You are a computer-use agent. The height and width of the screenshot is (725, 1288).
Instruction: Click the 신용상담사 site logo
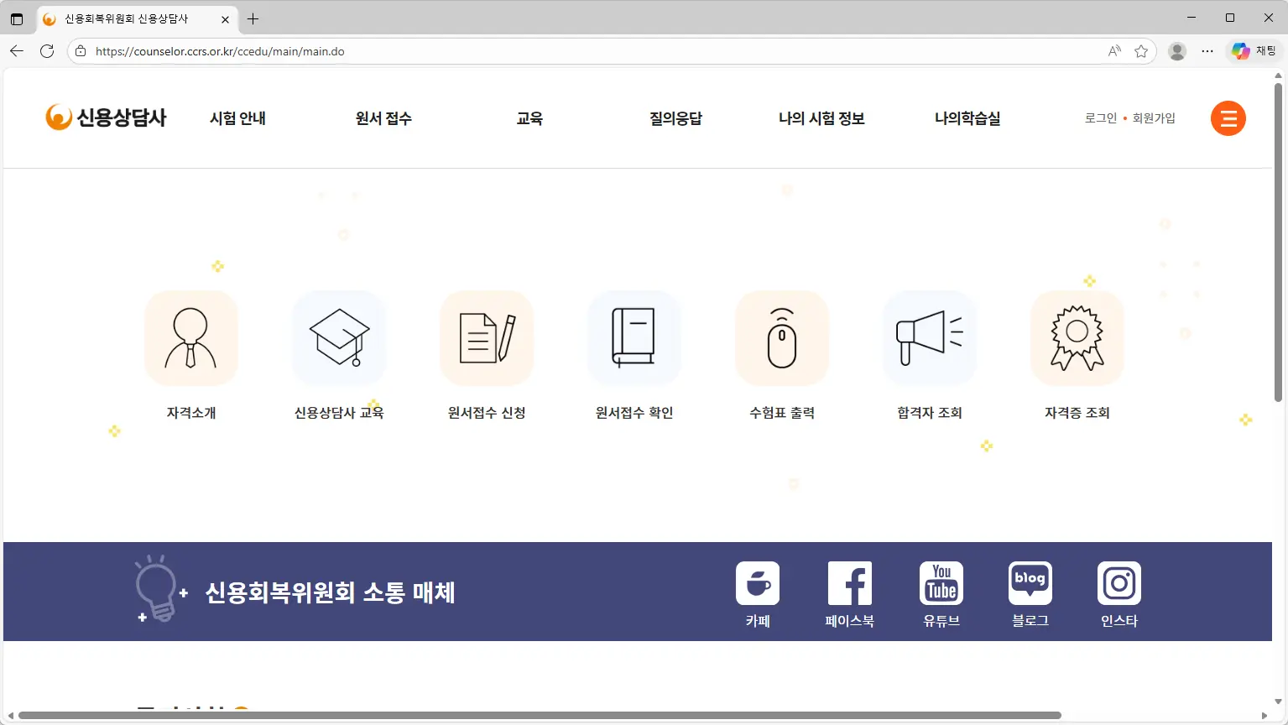click(107, 117)
